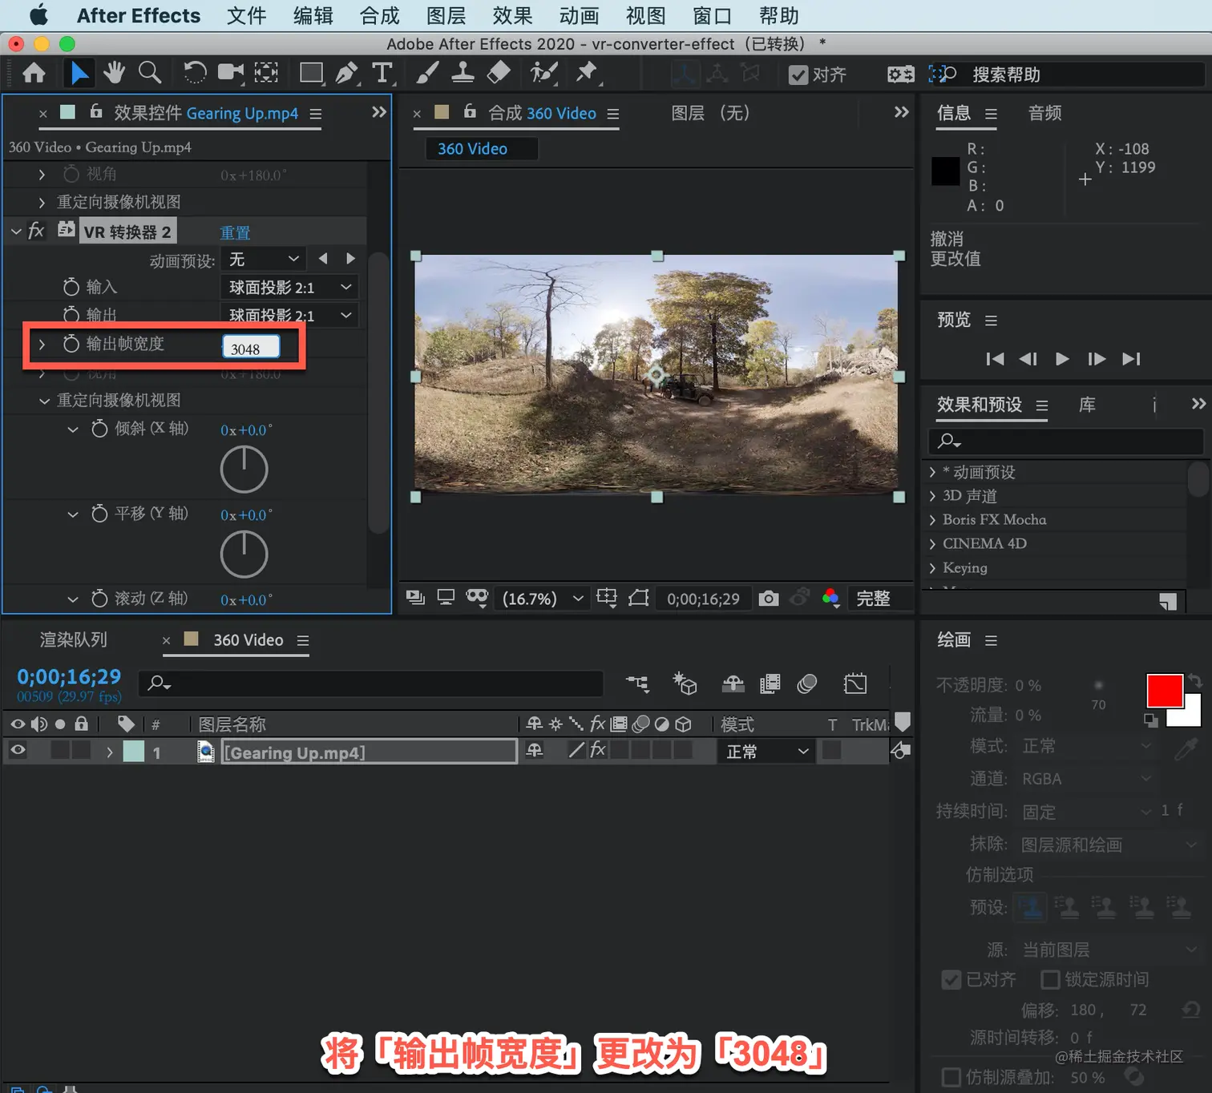This screenshot has width=1212, height=1093.
Task: Click the timeline layer search field
Action: [x=371, y=683]
